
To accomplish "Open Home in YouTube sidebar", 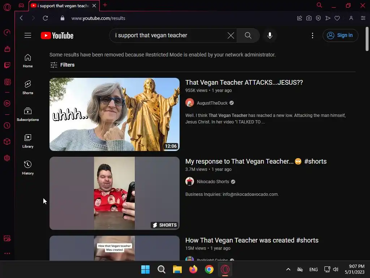I will 28,61.
